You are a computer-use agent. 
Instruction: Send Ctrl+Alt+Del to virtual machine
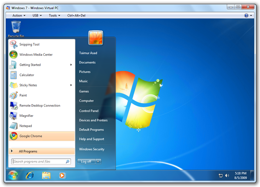point(76,16)
